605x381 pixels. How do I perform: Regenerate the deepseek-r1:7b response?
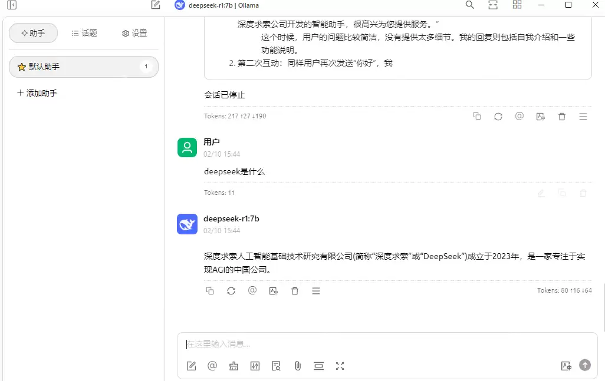click(x=231, y=290)
